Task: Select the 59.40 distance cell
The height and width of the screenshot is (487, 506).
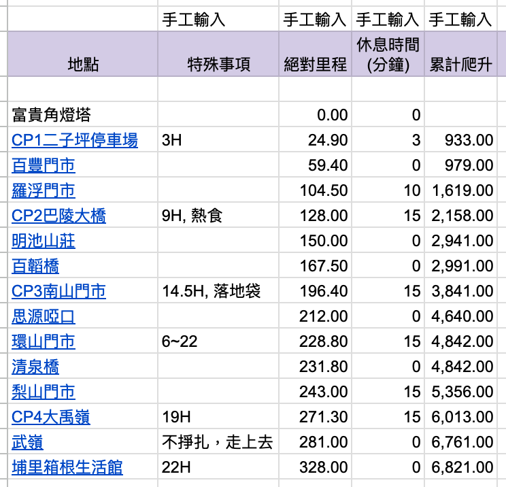Action: (x=316, y=165)
